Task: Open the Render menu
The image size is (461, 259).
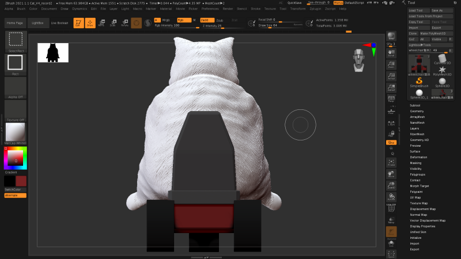Action: coord(228,9)
